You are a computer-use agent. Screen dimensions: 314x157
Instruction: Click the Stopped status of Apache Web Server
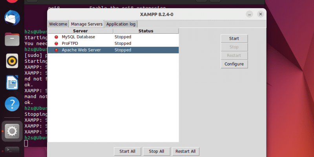pos(123,50)
